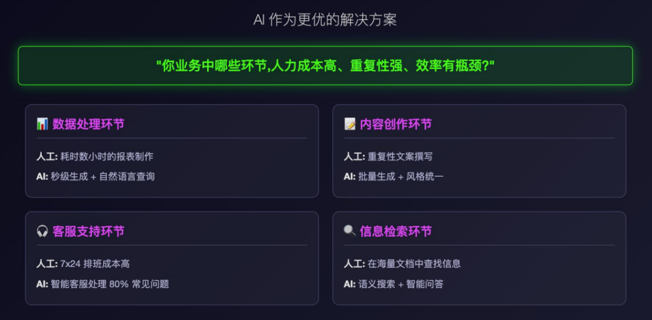Click the bar chart icon beside 数据处理环节

pyautogui.click(x=42, y=124)
